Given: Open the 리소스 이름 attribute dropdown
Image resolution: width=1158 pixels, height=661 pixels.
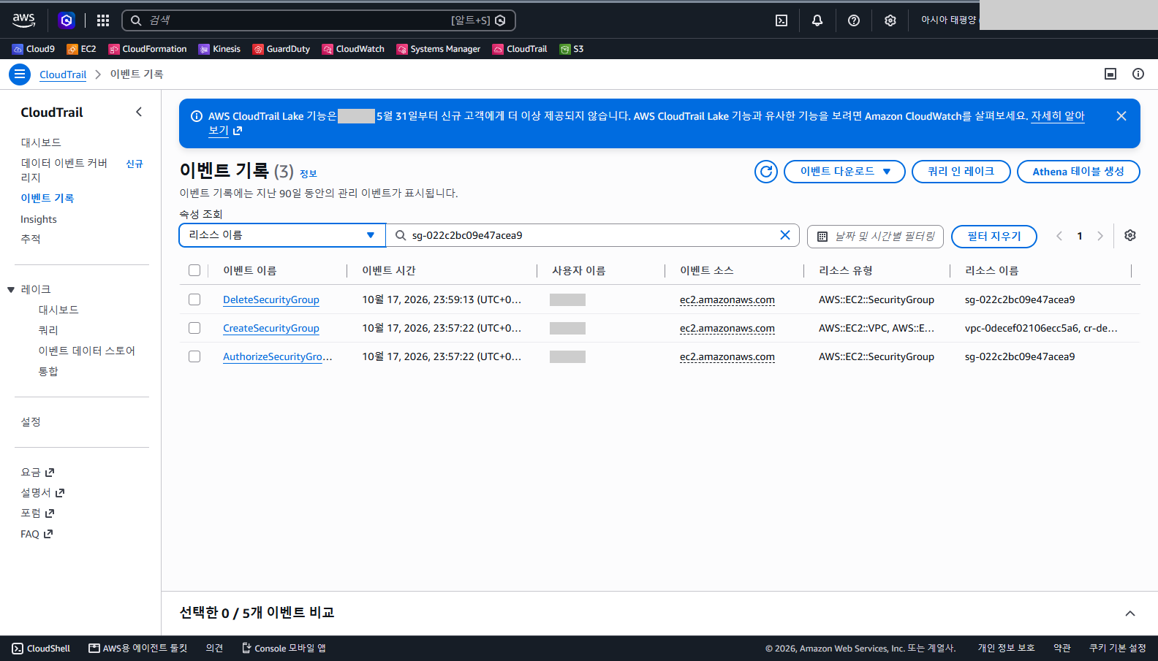Looking at the screenshot, I should (x=282, y=235).
